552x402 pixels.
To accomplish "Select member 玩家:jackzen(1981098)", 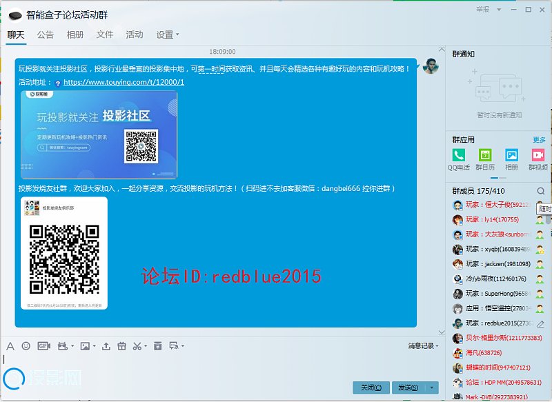I will [x=498, y=264].
